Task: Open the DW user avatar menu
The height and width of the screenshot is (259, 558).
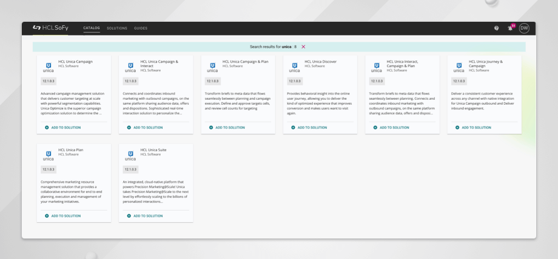Action: [524, 28]
